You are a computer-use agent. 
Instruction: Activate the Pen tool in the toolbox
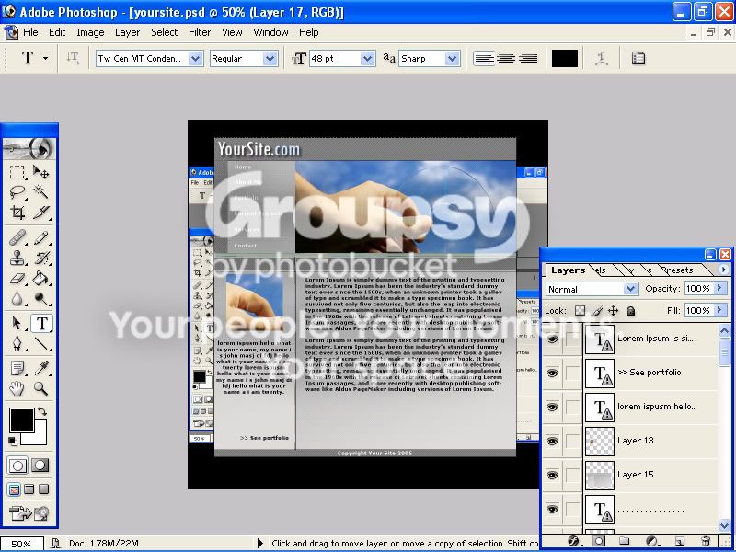click(x=17, y=343)
